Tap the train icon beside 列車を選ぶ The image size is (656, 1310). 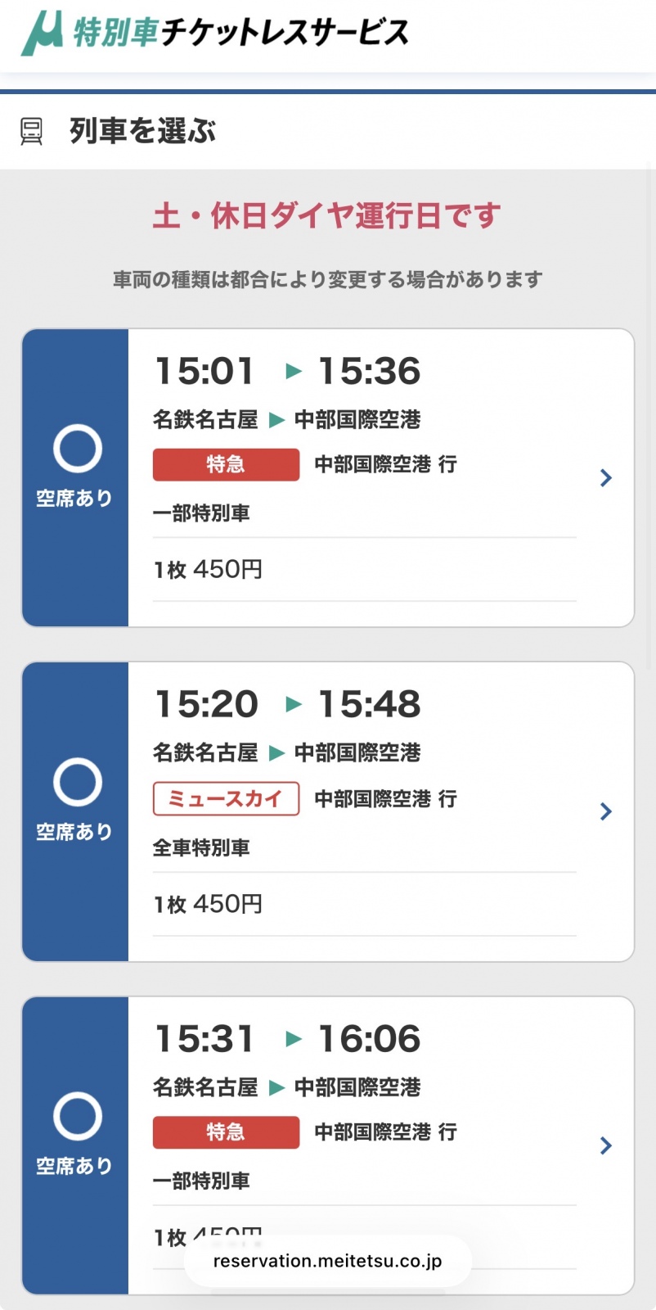point(31,131)
